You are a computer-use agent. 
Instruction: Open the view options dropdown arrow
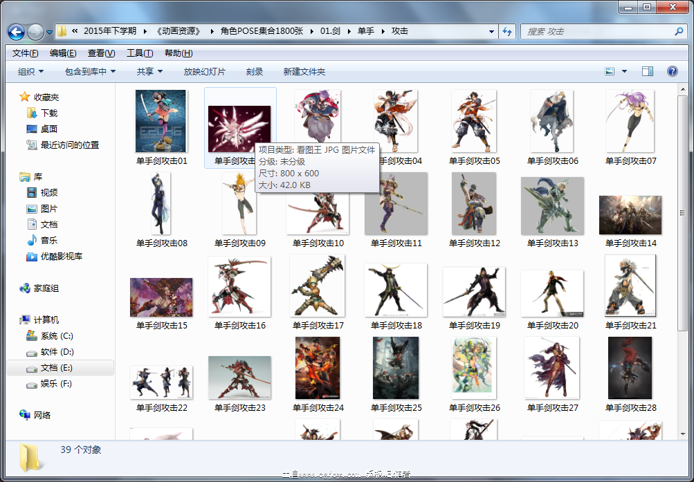pos(624,71)
